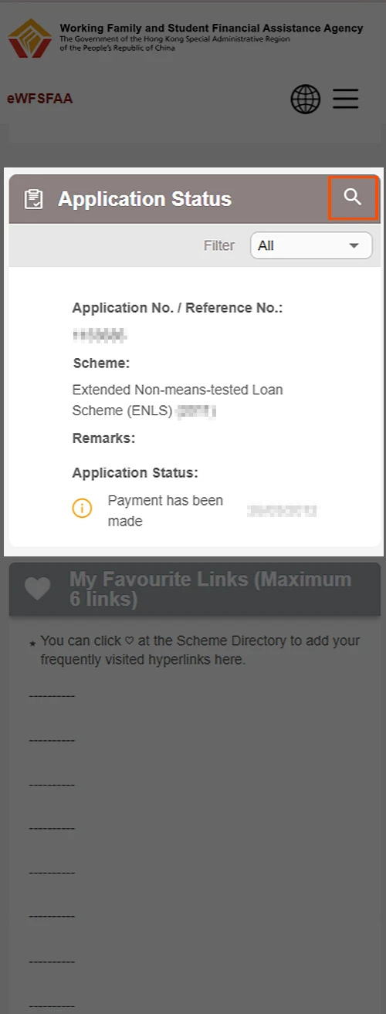Click the Filter dropdown arrow
Screen dimensions: 386x1014
(x=354, y=245)
